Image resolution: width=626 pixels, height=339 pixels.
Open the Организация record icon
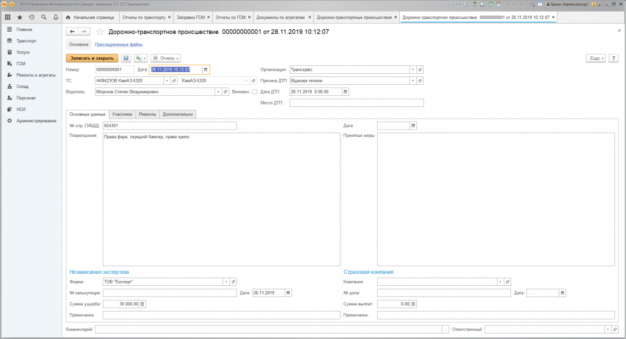click(420, 70)
